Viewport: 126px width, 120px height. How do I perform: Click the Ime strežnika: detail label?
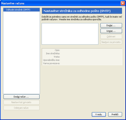pyautogui.click(x=53, y=54)
